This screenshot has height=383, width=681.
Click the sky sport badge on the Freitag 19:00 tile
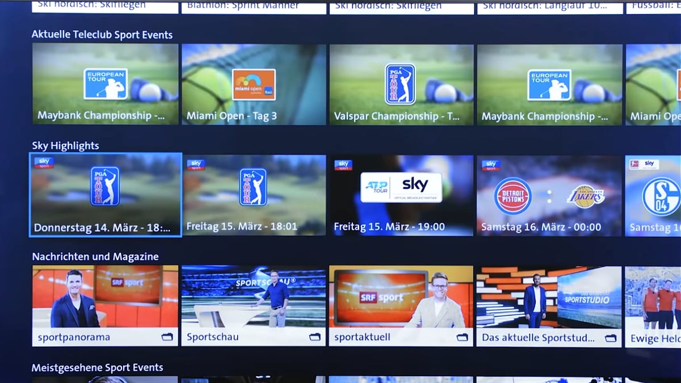point(343,165)
